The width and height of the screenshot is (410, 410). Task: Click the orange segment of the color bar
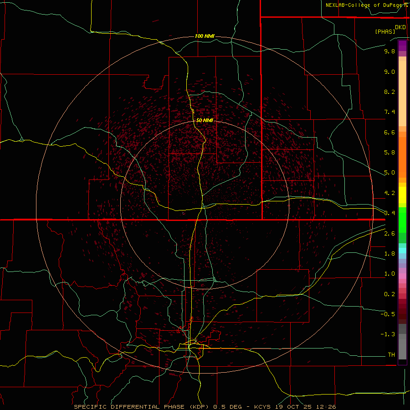pos(402,157)
